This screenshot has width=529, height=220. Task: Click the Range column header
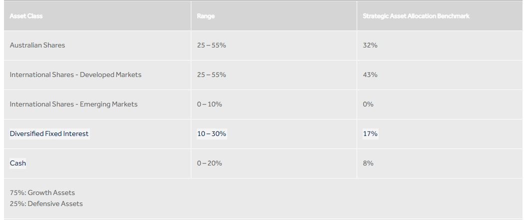pyautogui.click(x=205, y=16)
